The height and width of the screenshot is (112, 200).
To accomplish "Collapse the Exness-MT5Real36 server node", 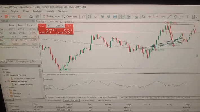I will [4, 75].
